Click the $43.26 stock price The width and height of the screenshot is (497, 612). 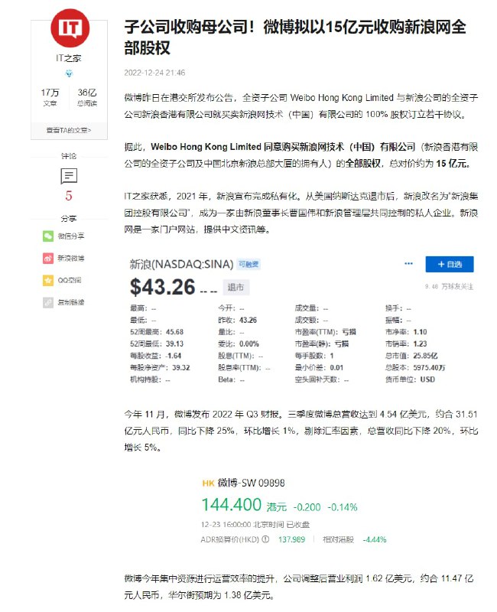click(162, 288)
